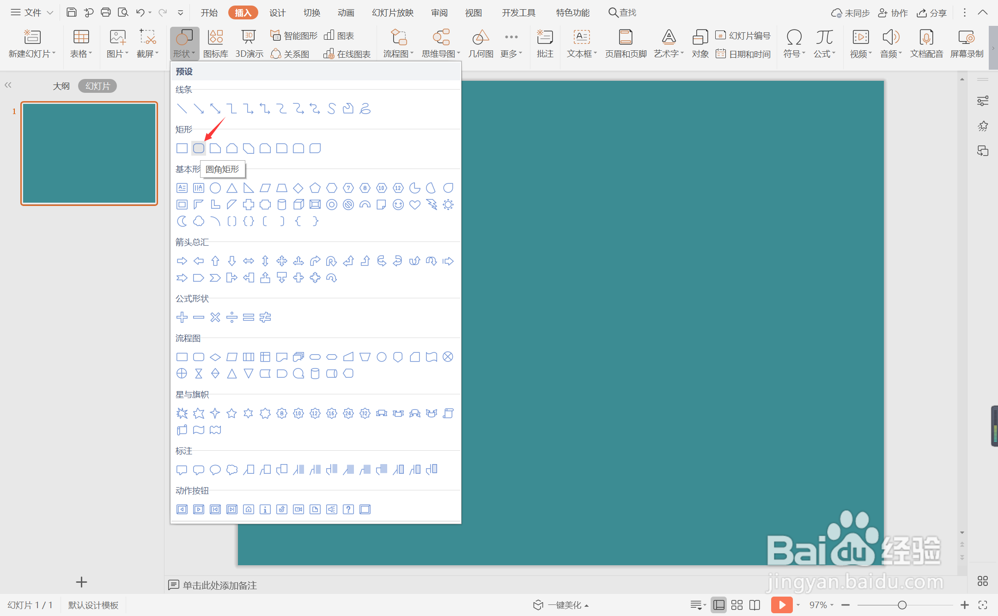The image size is (998, 616).
Task: Switch to the 设计 design tab
Action: [277, 12]
